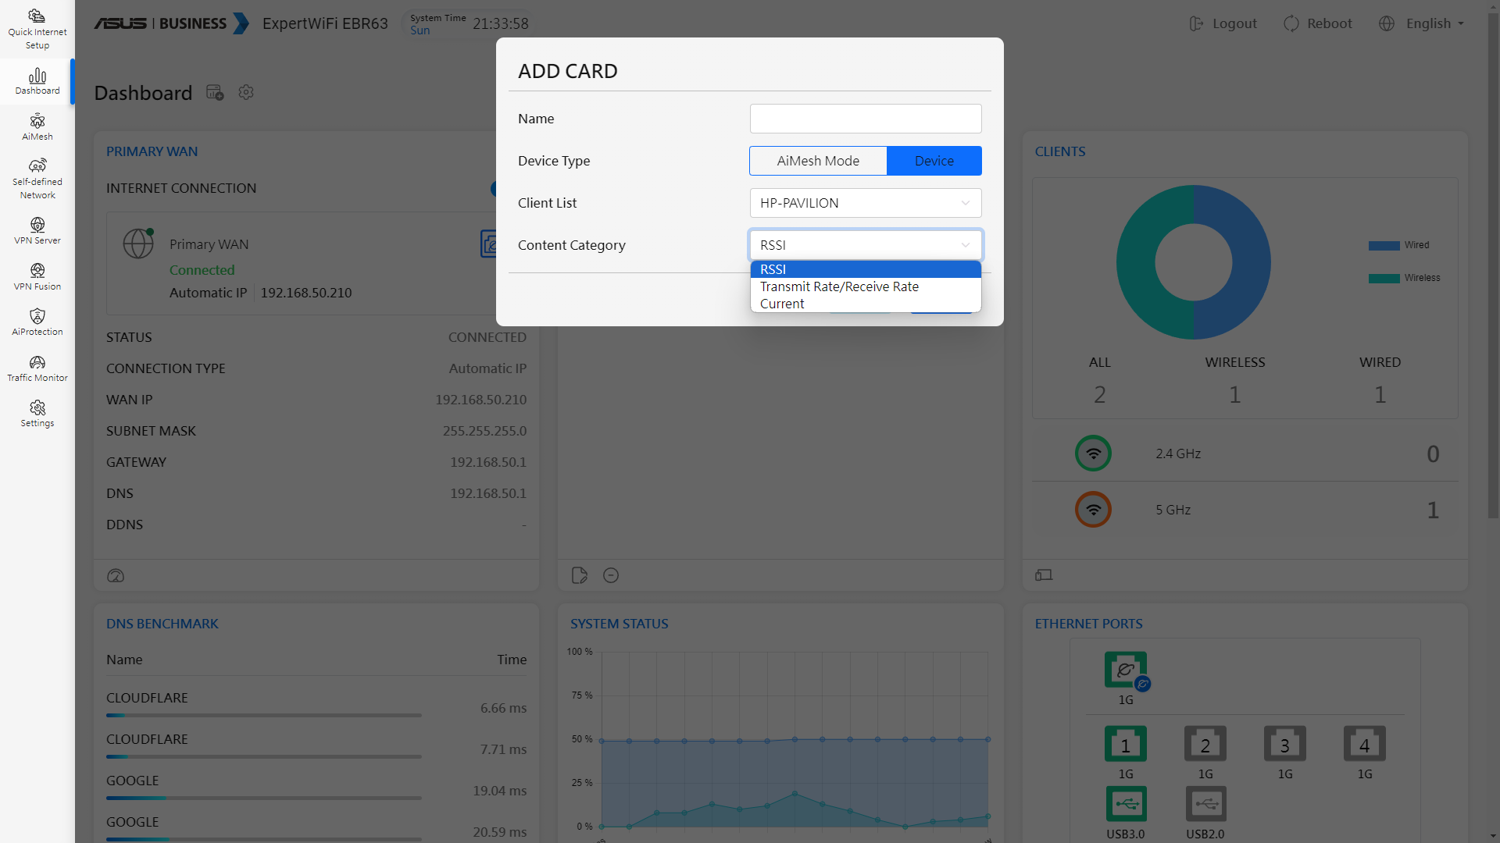Viewport: 1500px width, 843px height.
Task: Open the AiMesh sidebar section
Action: click(x=37, y=126)
